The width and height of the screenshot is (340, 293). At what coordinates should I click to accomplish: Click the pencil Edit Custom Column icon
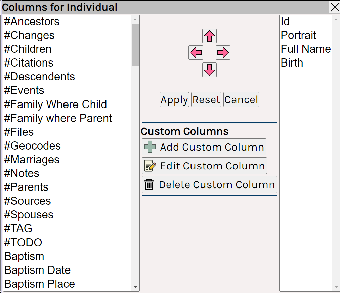[x=150, y=166]
